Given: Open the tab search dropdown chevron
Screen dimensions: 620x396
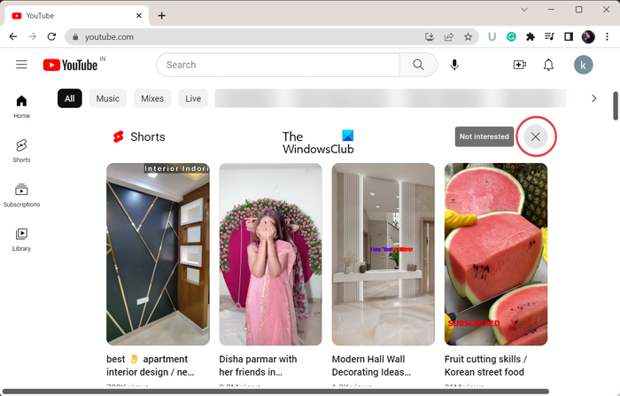Looking at the screenshot, I should pos(524,10).
